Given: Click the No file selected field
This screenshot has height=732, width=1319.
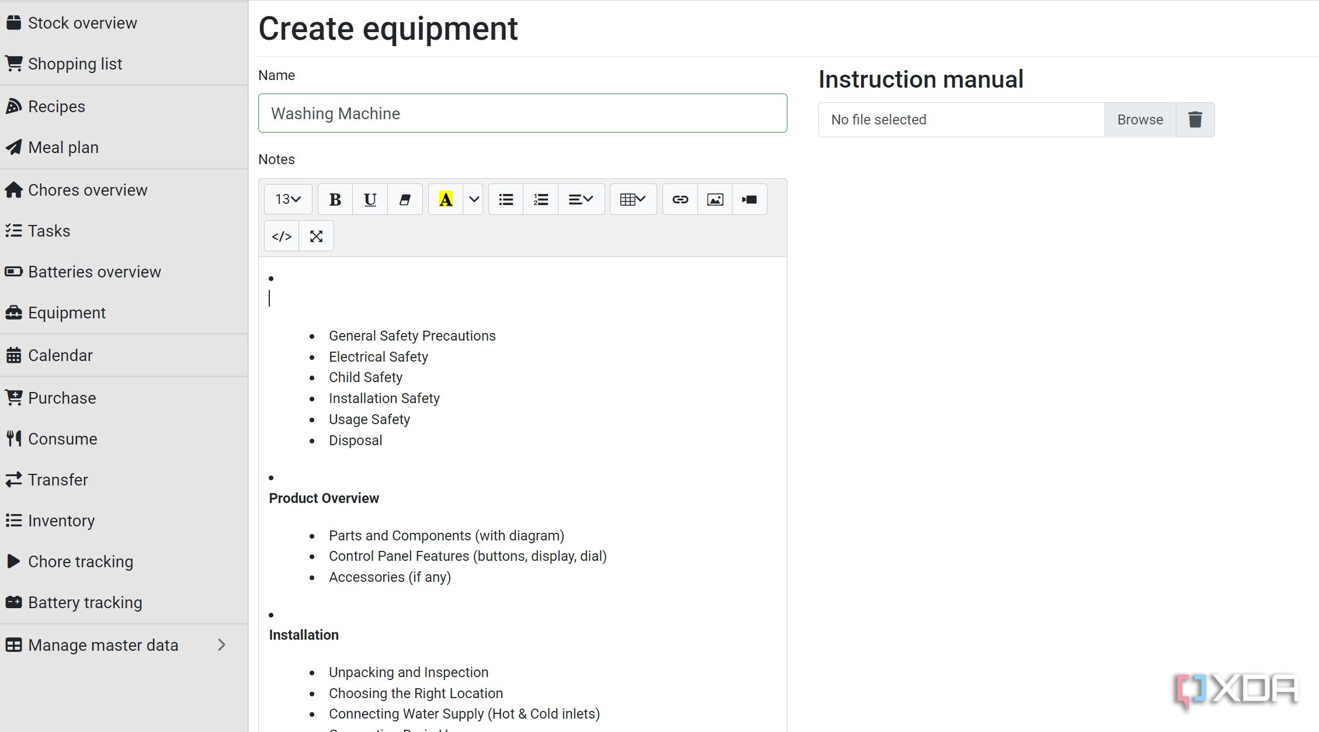Looking at the screenshot, I should point(962,120).
